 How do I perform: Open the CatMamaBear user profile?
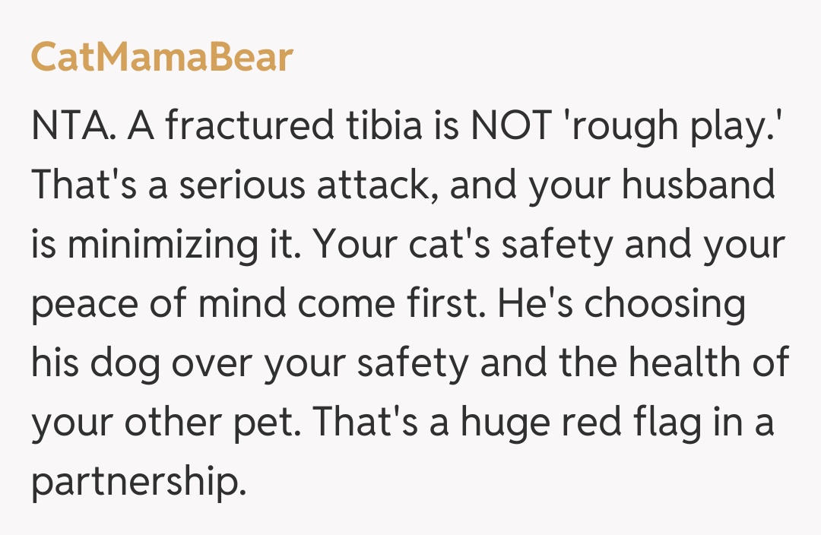[162, 58]
